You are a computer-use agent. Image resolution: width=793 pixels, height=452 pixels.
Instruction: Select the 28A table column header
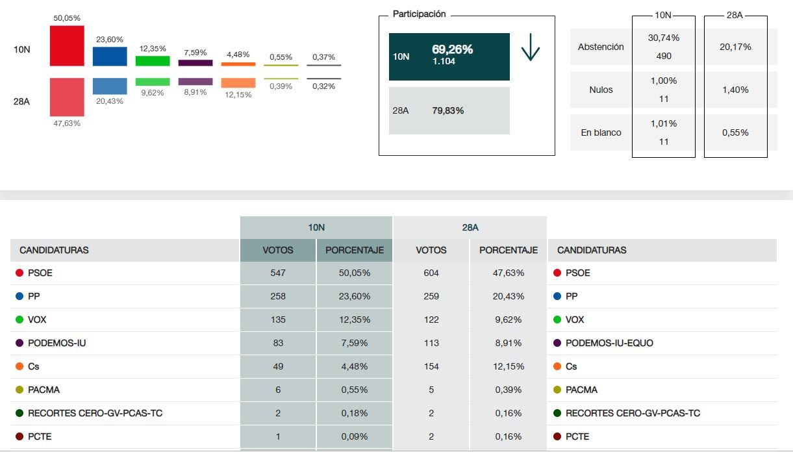tap(470, 228)
